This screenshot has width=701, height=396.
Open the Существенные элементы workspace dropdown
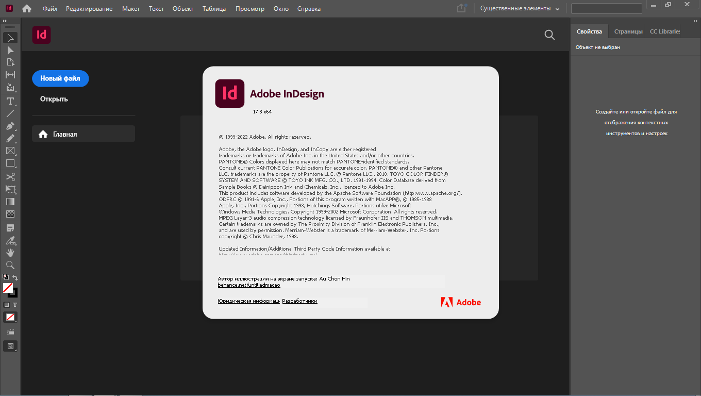coord(520,9)
